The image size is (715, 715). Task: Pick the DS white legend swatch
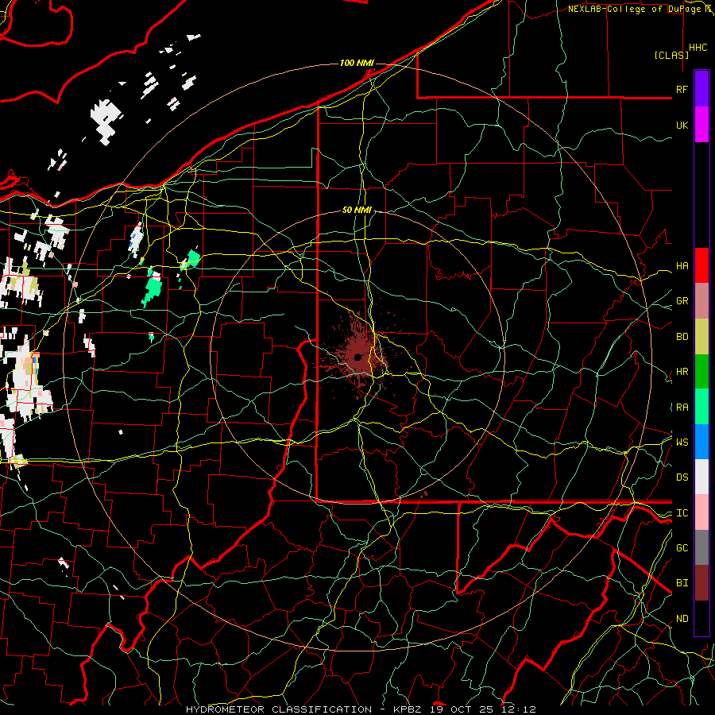(701, 477)
